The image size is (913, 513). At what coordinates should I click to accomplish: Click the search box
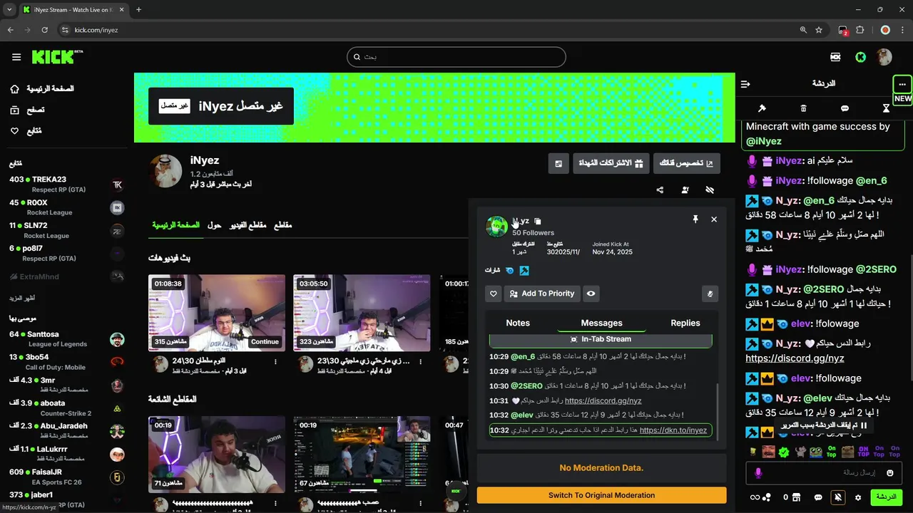pyautogui.click(x=456, y=57)
